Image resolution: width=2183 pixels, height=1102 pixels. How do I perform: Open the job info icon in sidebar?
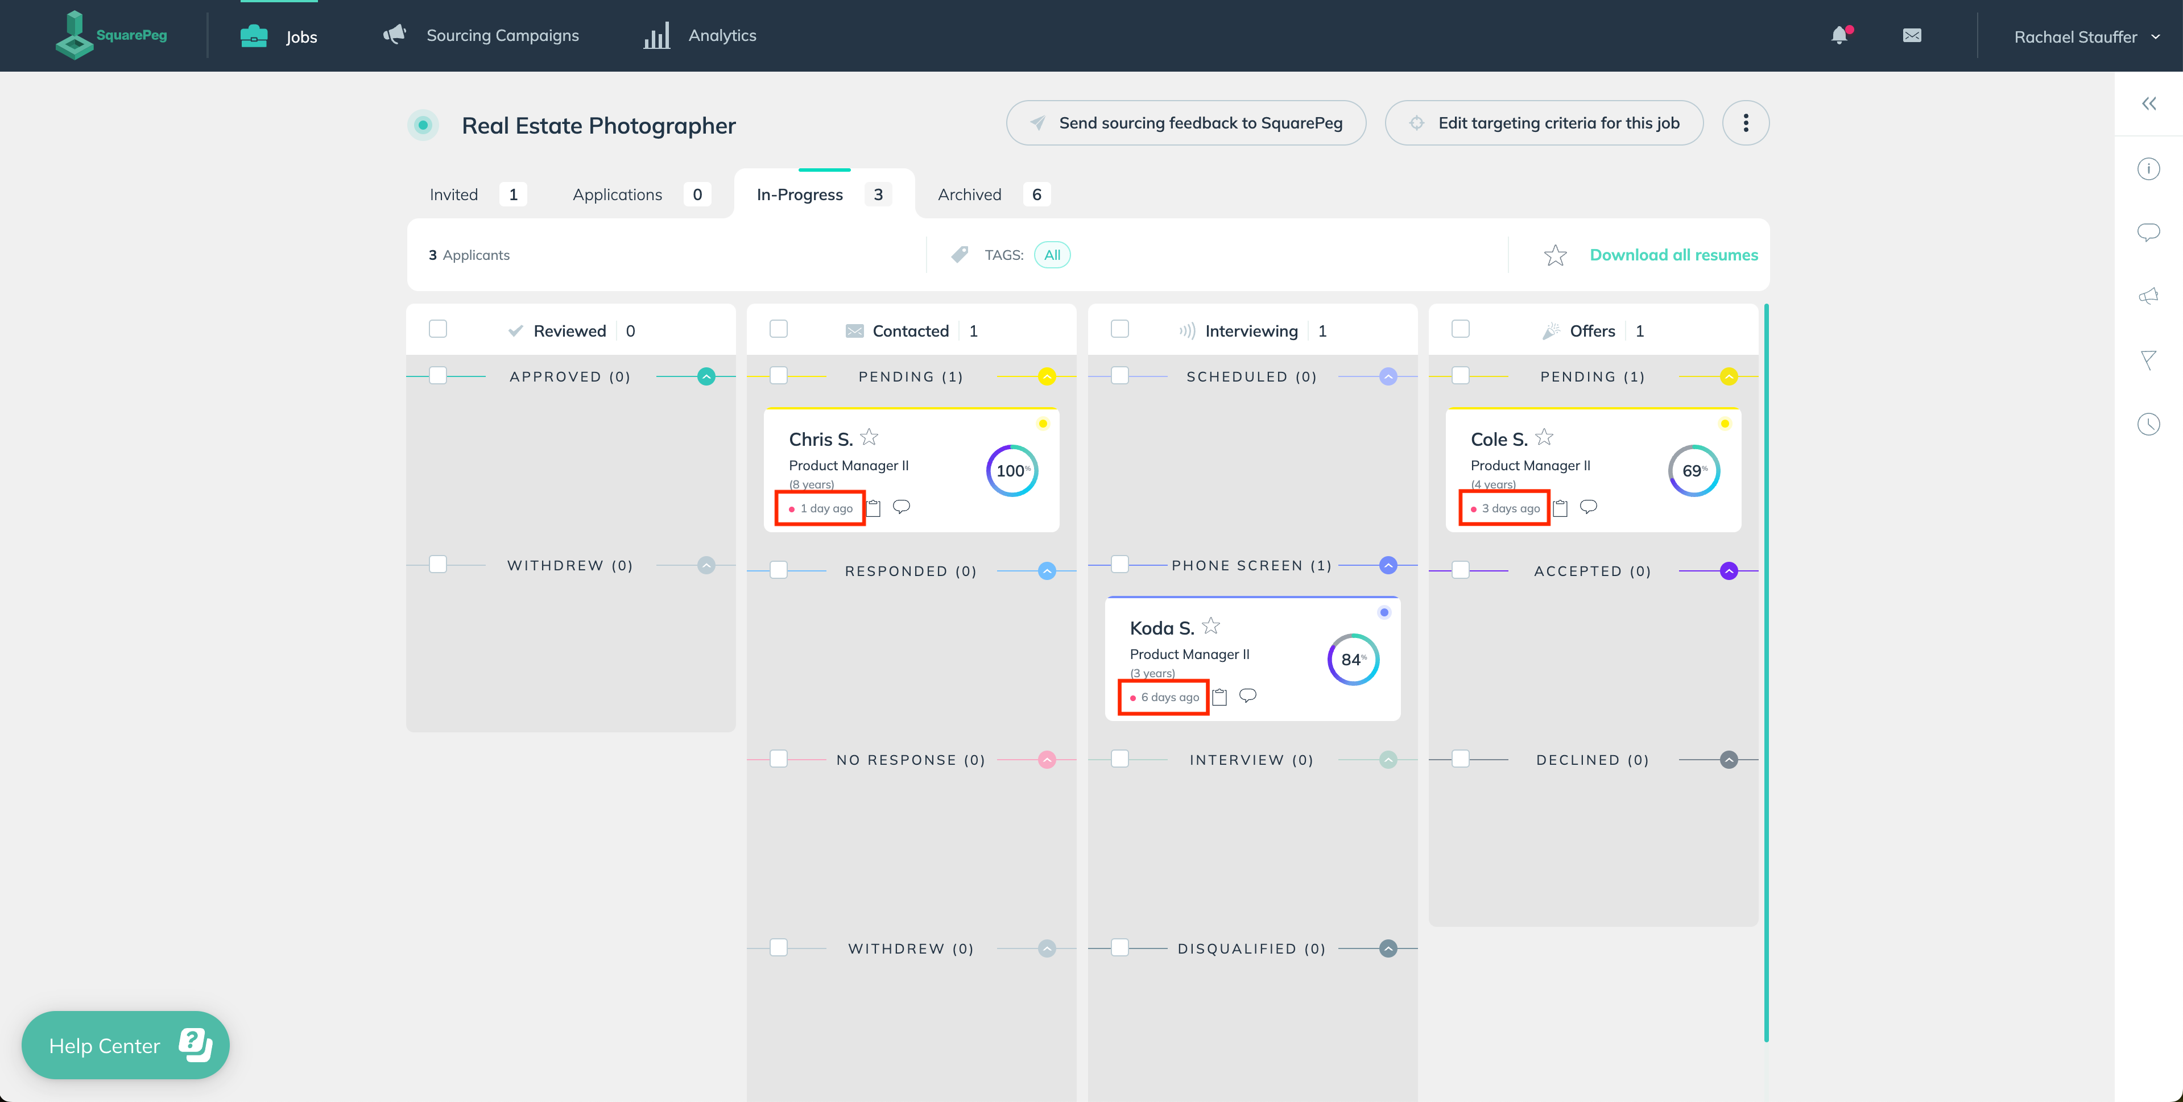tap(2148, 168)
